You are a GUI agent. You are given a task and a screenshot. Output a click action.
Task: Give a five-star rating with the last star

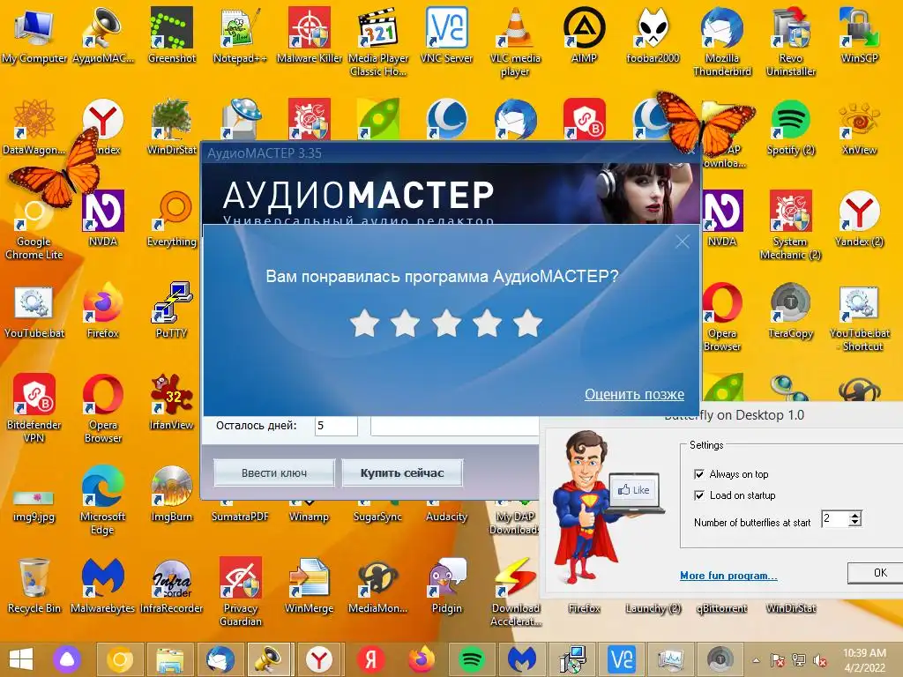(527, 323)
